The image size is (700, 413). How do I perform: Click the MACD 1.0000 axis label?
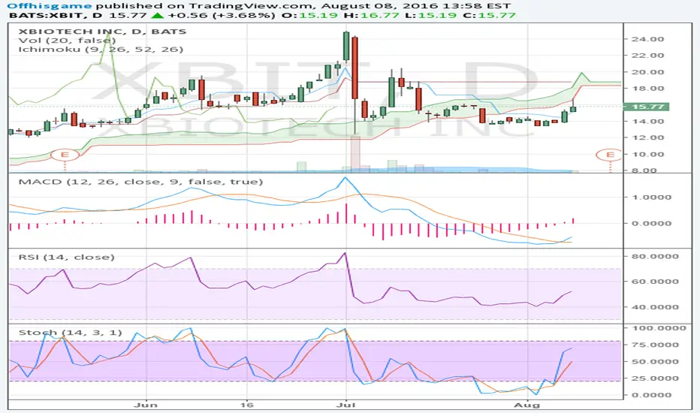pos(651,197)
